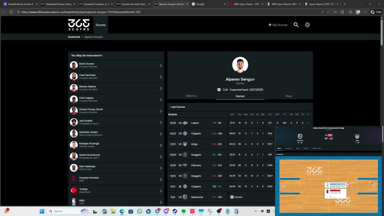Click the page URL address bar
Viewport: 384px width, 216px height.
coord(168,12)
